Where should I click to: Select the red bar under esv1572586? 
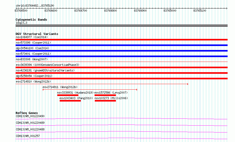click(105, 95)
